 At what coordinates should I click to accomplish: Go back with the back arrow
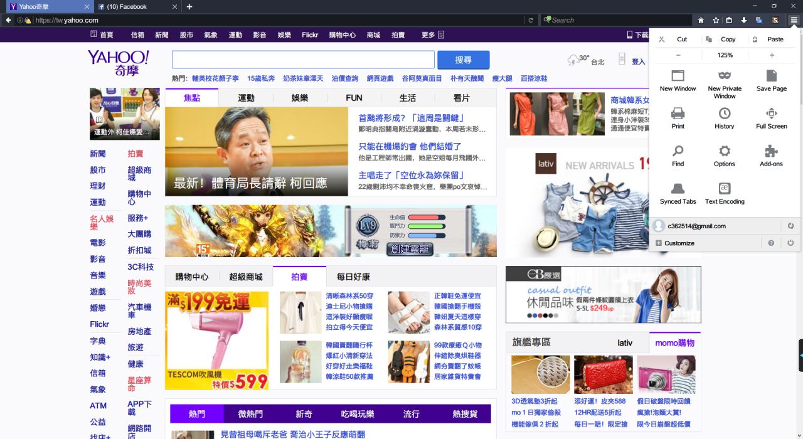point(8,20)
